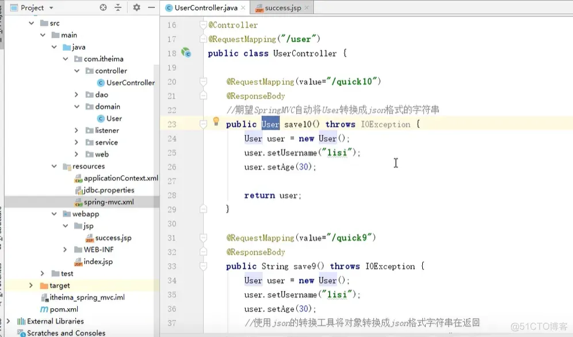Click the @Controller annotation

coord(233,25)
